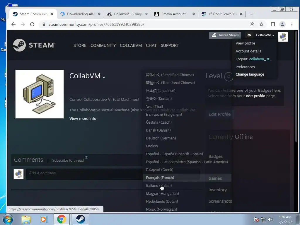Viewport: 300px width, 225px height.
Task: Choose Greek language
Action: pyautogui.click(x=160, y=170)
